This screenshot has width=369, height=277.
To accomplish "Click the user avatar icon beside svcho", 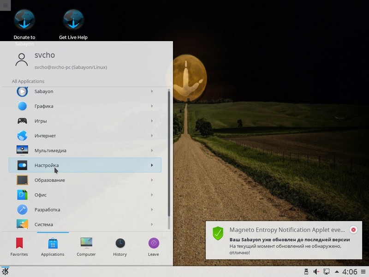I will [22, 60].
